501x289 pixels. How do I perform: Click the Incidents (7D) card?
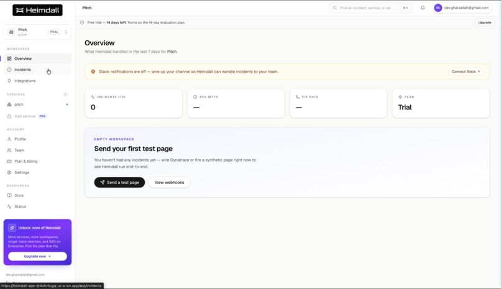134,103
